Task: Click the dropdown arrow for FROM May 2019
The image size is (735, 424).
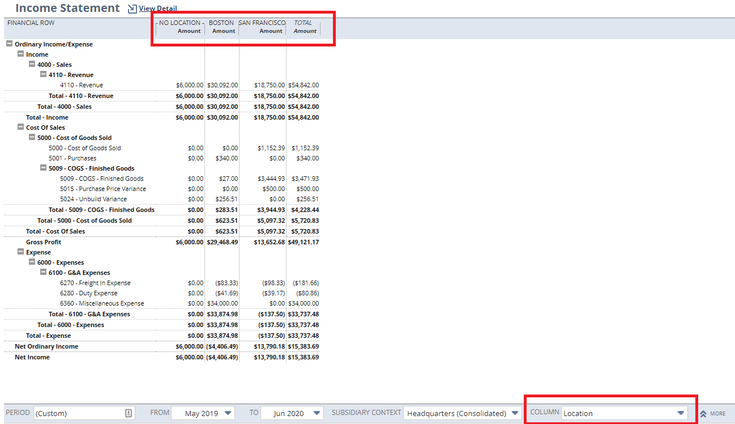Action: click(x=228, y=413)
